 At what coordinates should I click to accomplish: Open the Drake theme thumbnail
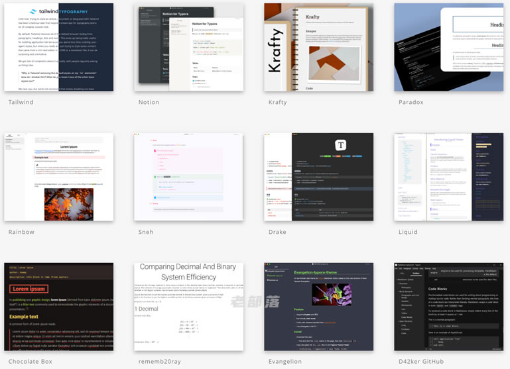pos(319,177)
